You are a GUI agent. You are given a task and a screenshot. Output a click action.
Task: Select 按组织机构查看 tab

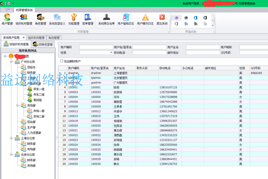click(x=16, y=44)
